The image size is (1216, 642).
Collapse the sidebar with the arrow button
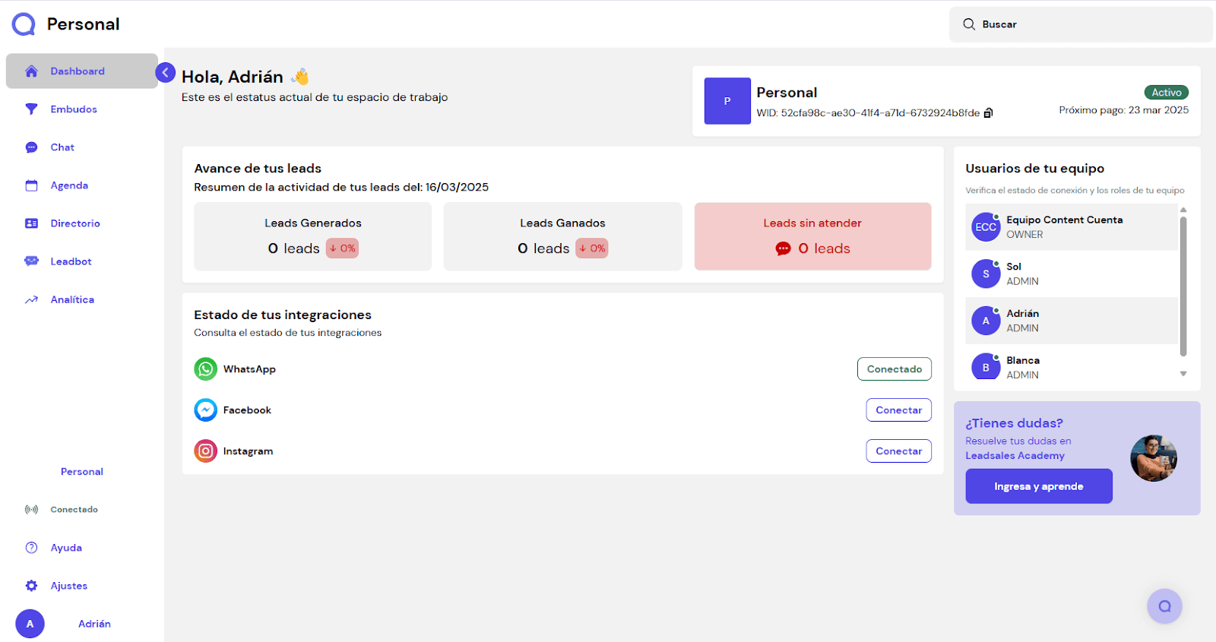(x=165, y=73)
